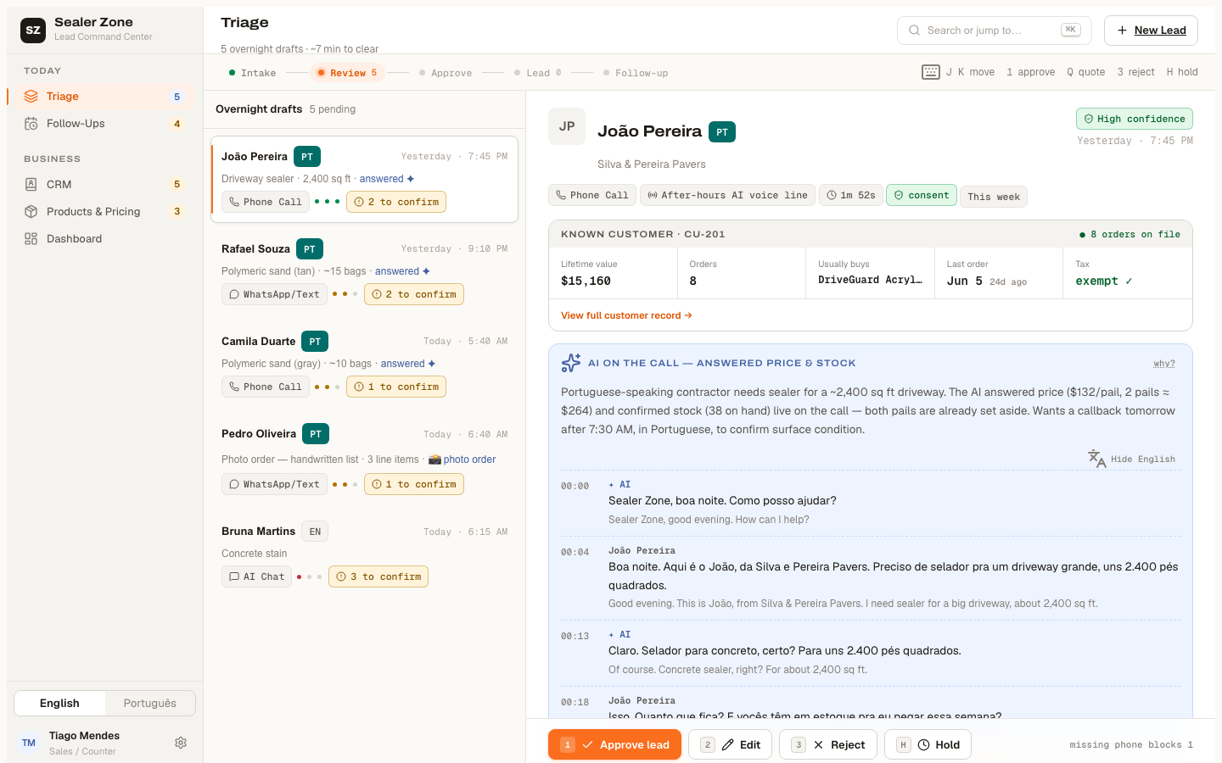1222x763 pixels.
Task: Click the 8 orders on file indicator
Action: tap(1130, 234)
